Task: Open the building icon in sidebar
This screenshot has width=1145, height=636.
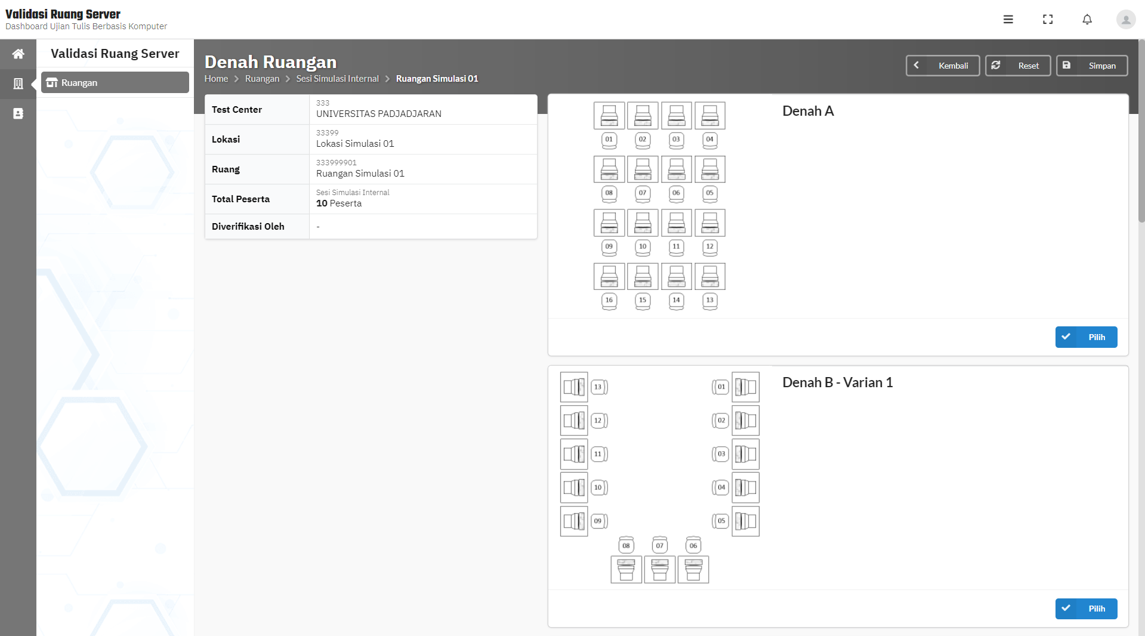Action: point(18,84)
